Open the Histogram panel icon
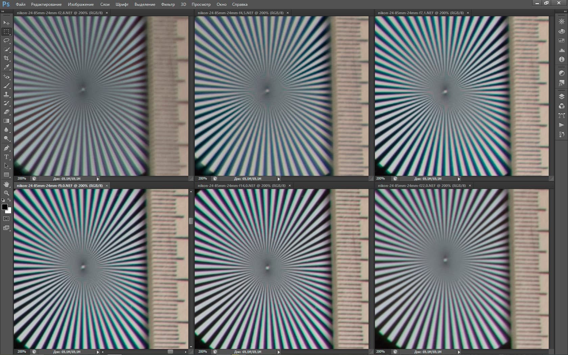 pyautogui.click(x=562, y=50)
